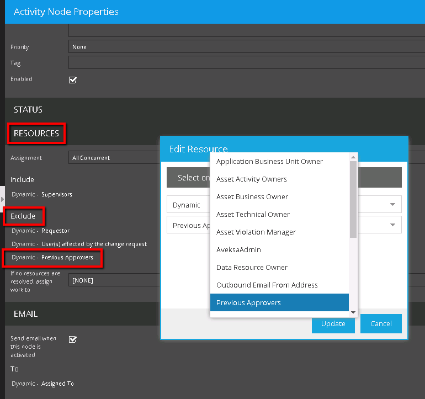
Task: Click the Update button
Action: (333, 323)
